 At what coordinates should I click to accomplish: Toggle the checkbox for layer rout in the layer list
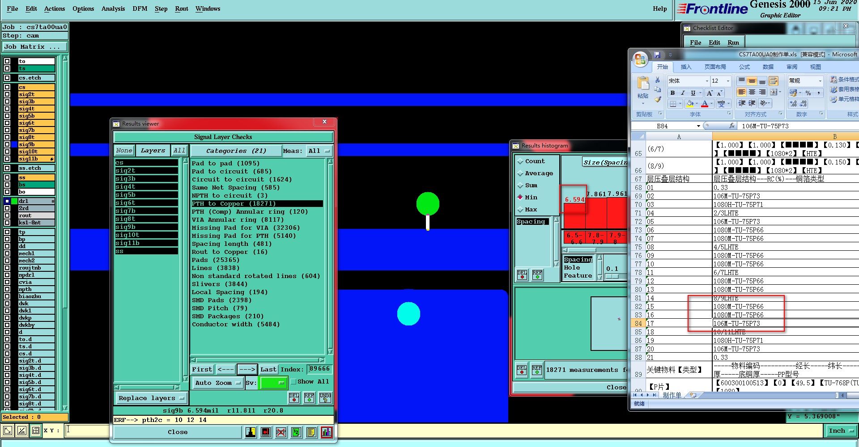(x=7, y=215)
